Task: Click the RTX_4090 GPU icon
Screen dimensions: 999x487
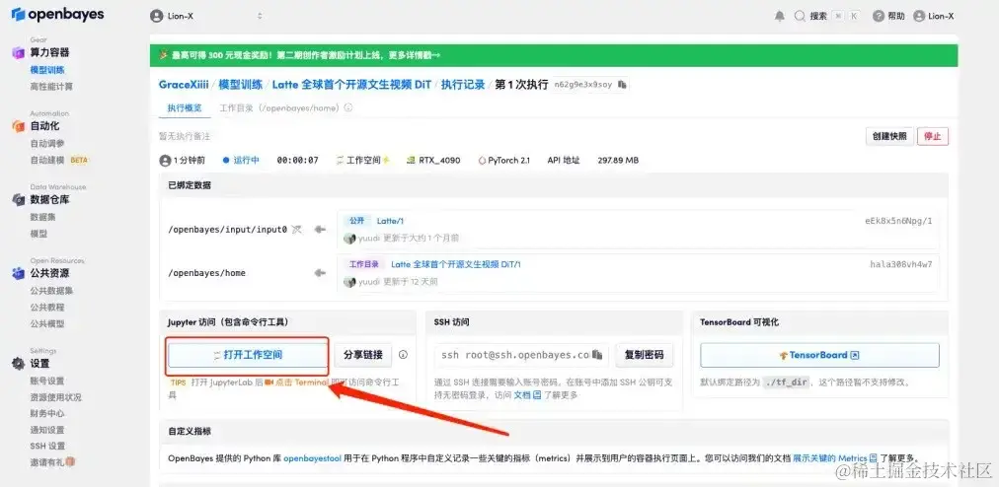Action: tap(411, 161)
